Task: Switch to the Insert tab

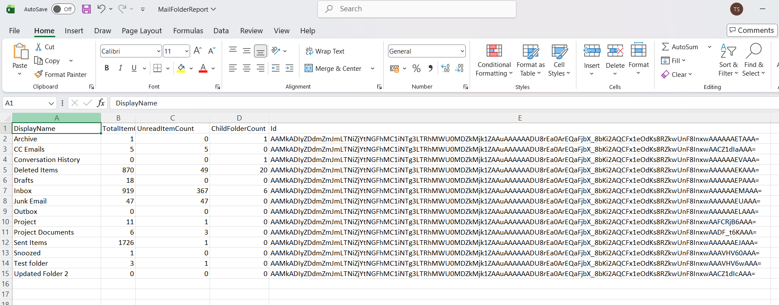Action: pyautogui.click(x=74, y=31)
